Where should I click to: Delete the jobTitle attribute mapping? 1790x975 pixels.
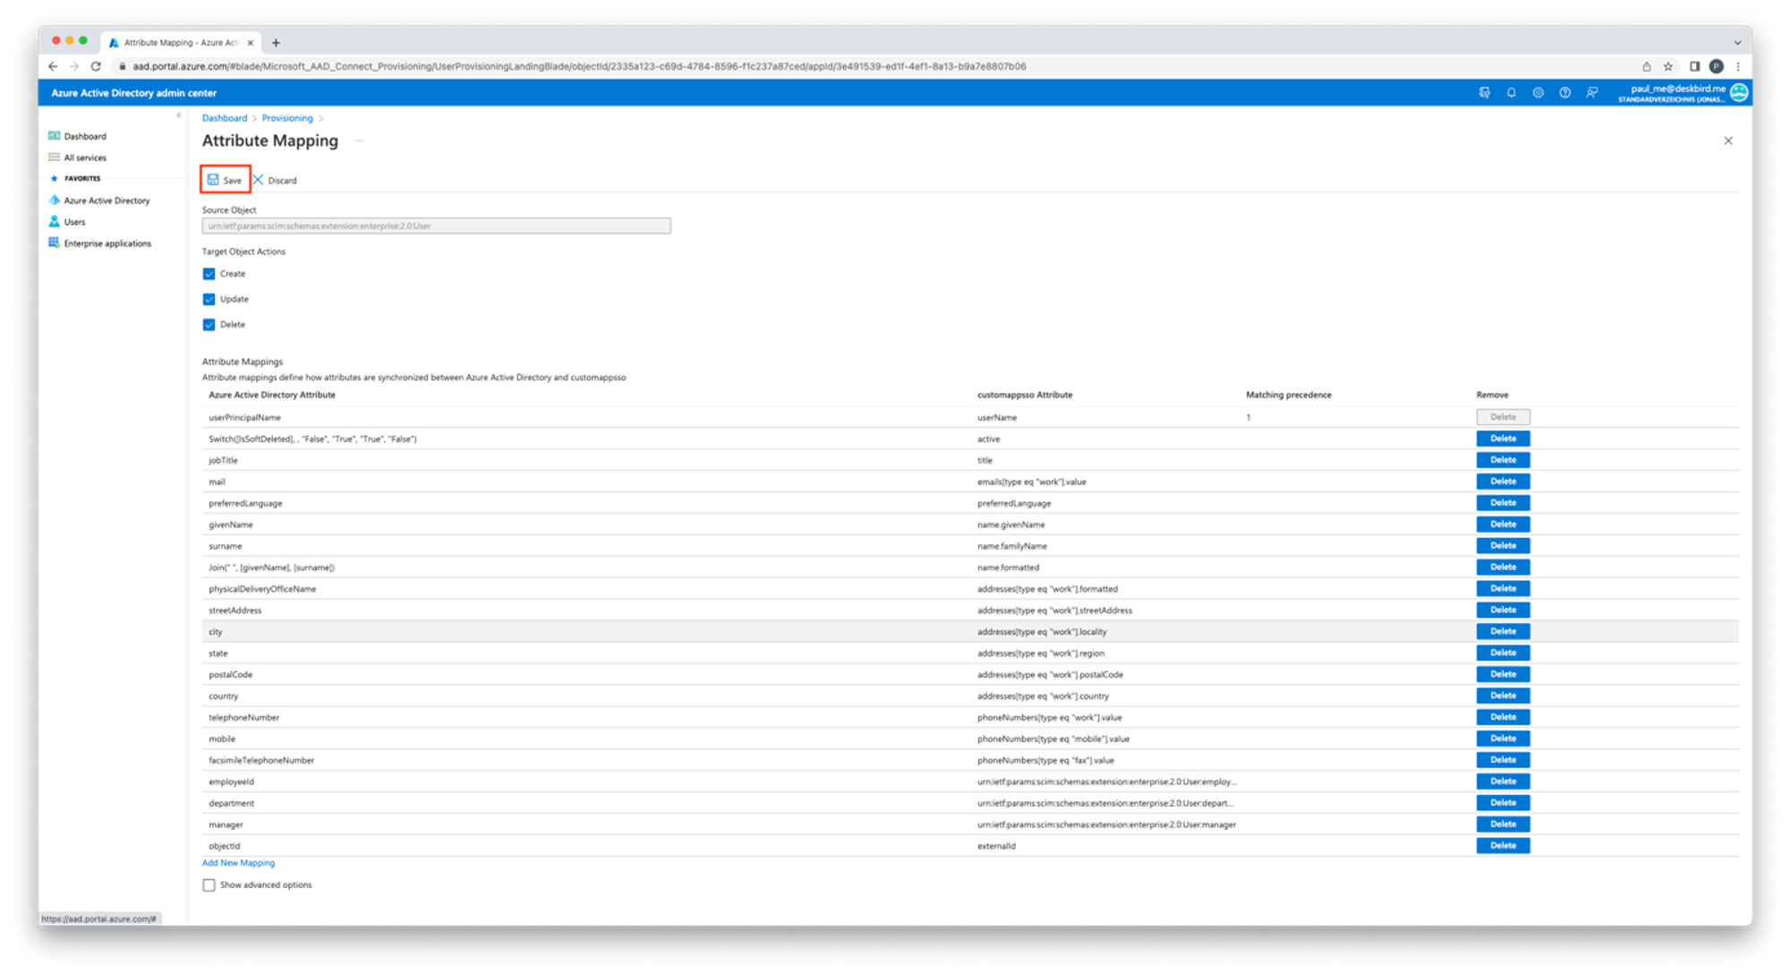point(1503,459)
